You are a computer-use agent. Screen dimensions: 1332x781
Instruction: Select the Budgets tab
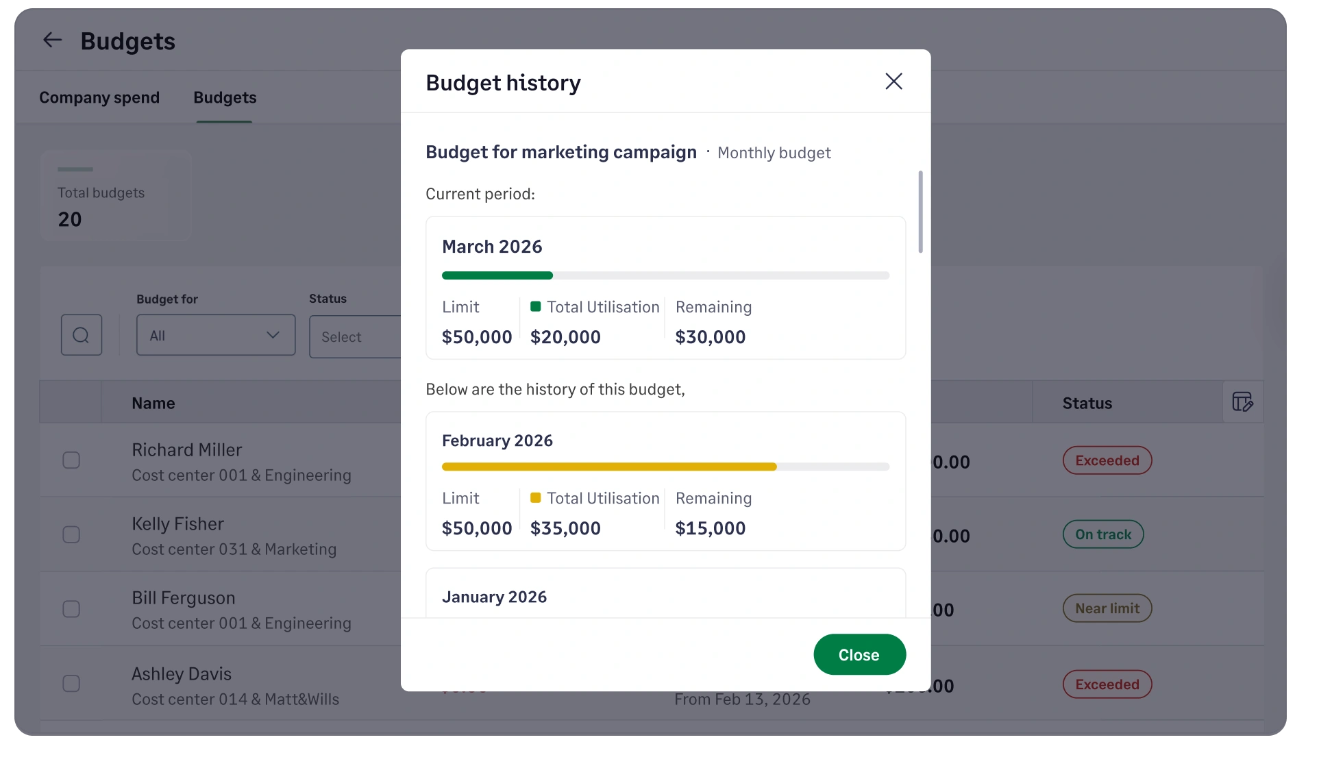224,97
